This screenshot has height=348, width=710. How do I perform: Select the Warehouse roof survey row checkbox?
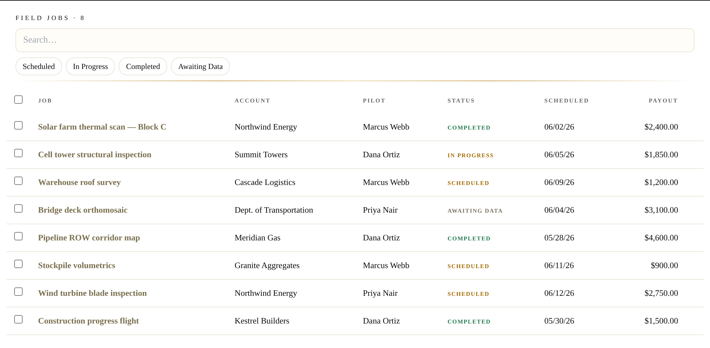(x=18, y=181)
